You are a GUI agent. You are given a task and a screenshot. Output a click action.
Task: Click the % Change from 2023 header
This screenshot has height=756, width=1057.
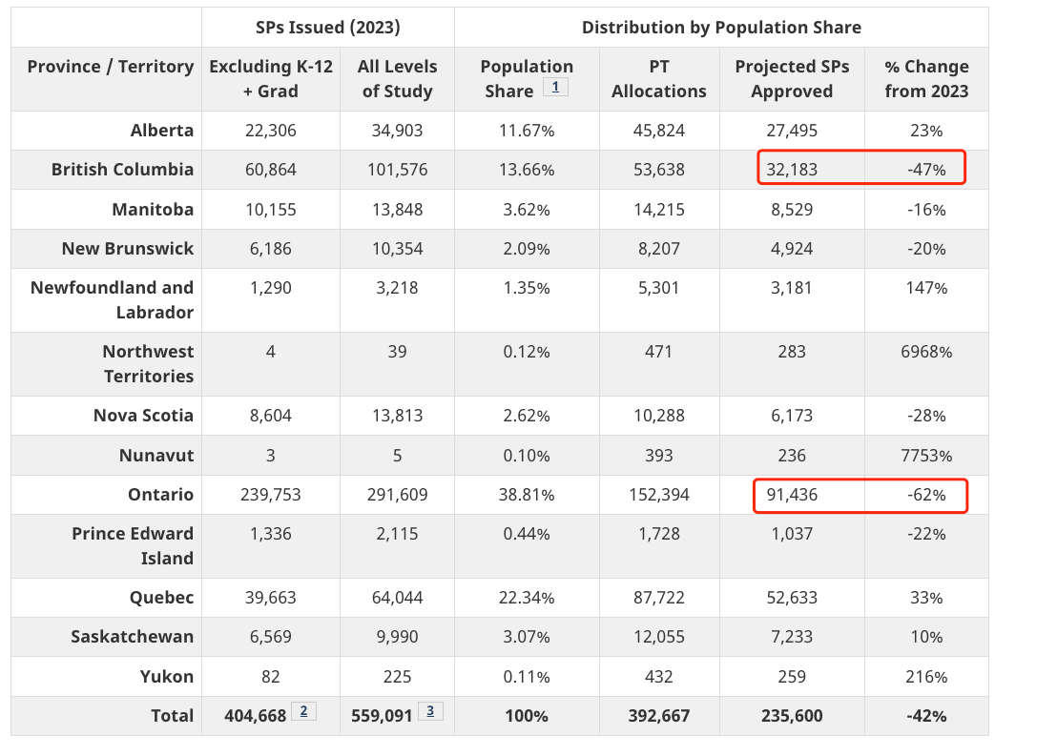tap(926, 79)
